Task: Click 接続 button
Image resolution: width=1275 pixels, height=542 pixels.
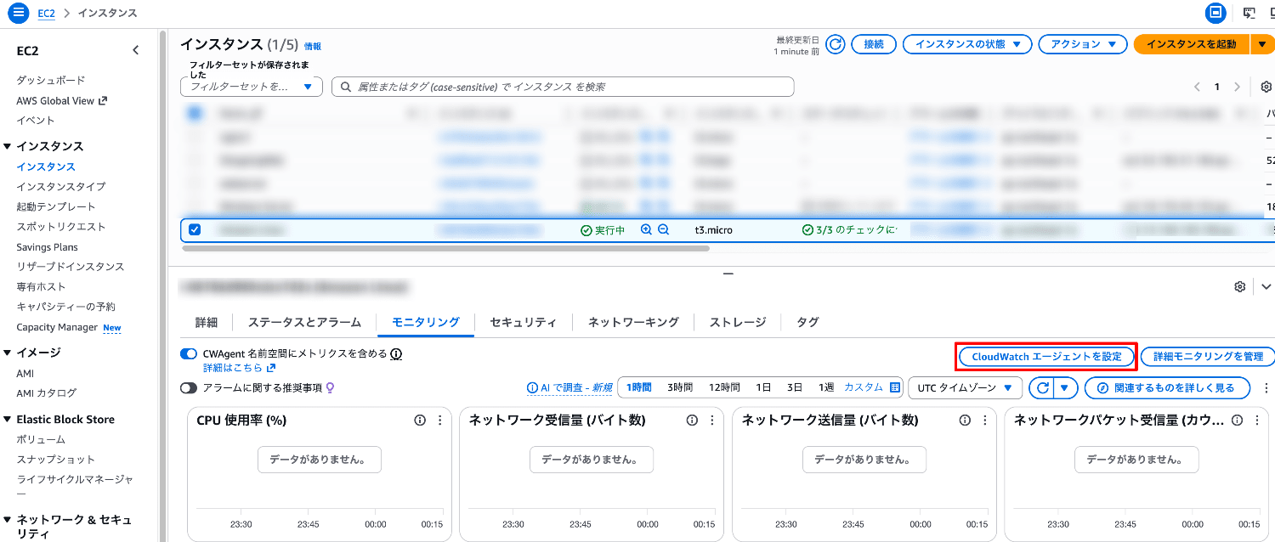Action: point(874,44)
